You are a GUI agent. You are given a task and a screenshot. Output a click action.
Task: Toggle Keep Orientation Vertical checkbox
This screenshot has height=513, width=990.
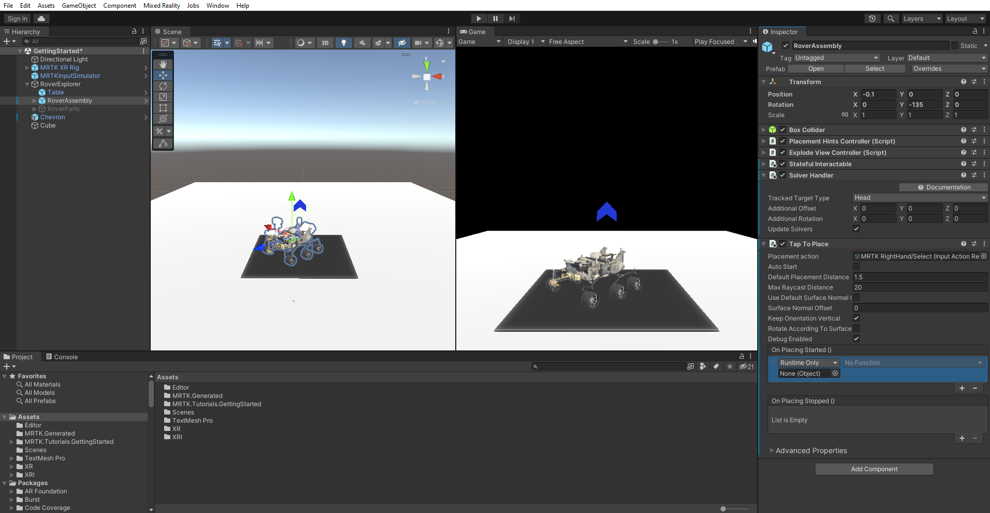856,318
